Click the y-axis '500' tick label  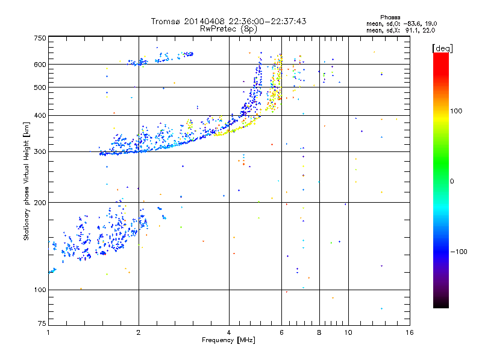pos(40,87)
